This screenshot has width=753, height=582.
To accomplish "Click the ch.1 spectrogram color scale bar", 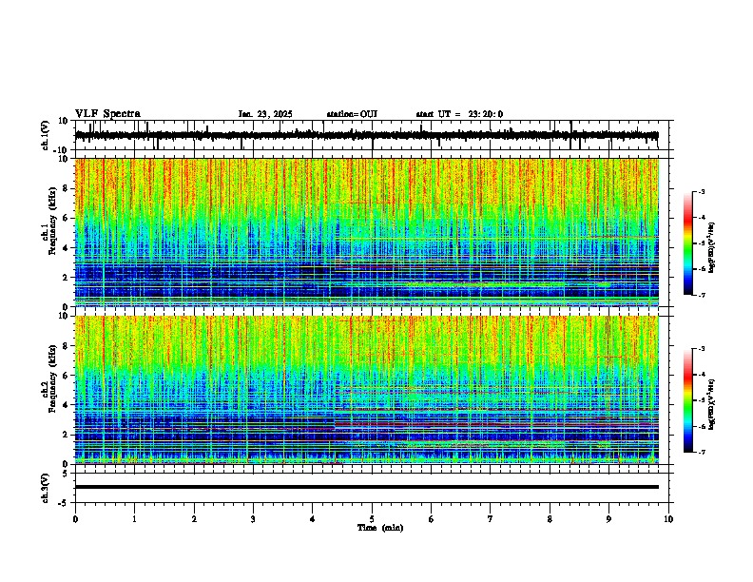I will (688, 243).
